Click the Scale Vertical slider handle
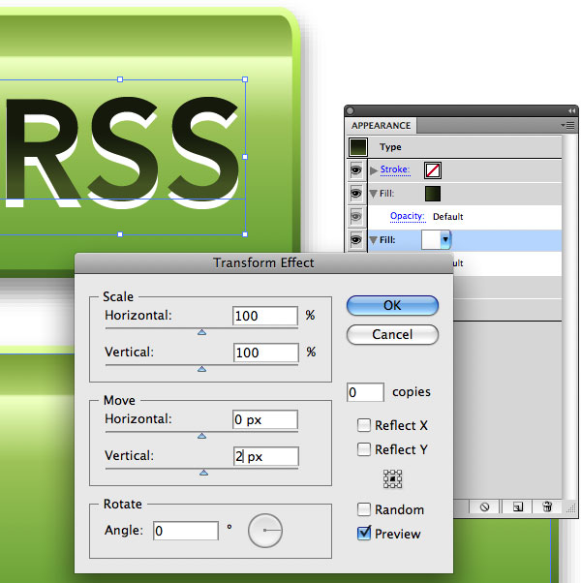Screen dimensions: 581x583 pos(201,369)
